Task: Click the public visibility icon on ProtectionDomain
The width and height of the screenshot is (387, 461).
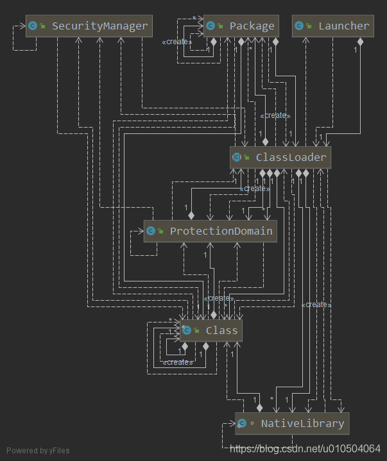Action: [x=160, y=231]
